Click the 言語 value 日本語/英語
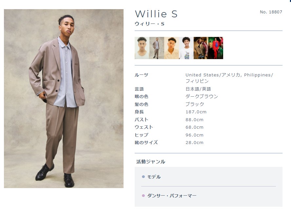Viewport: 291px width, 209px height. [198, 89]
